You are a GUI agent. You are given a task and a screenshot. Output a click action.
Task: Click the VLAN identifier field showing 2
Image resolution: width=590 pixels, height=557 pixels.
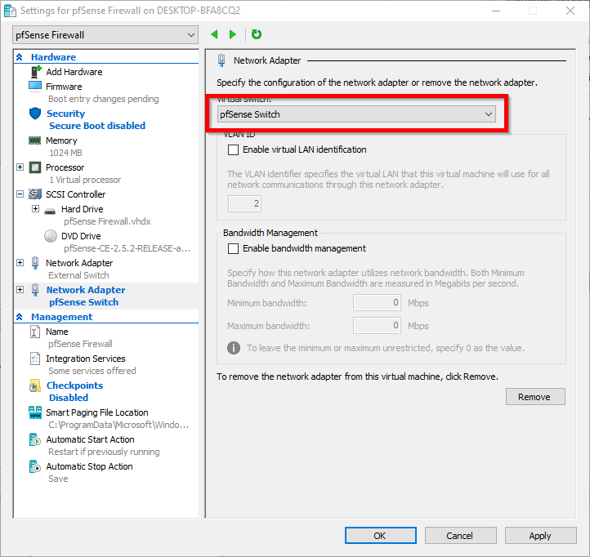coord(244,203)
